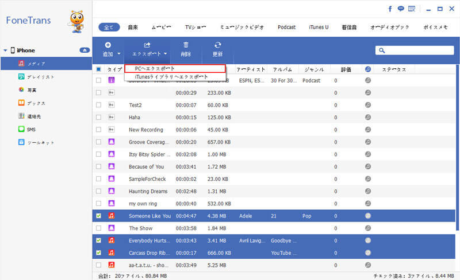The width and height of the screenshot is (460, 280).
Task: Switch to the Audiobooks tab
Action: click(390, 27)
